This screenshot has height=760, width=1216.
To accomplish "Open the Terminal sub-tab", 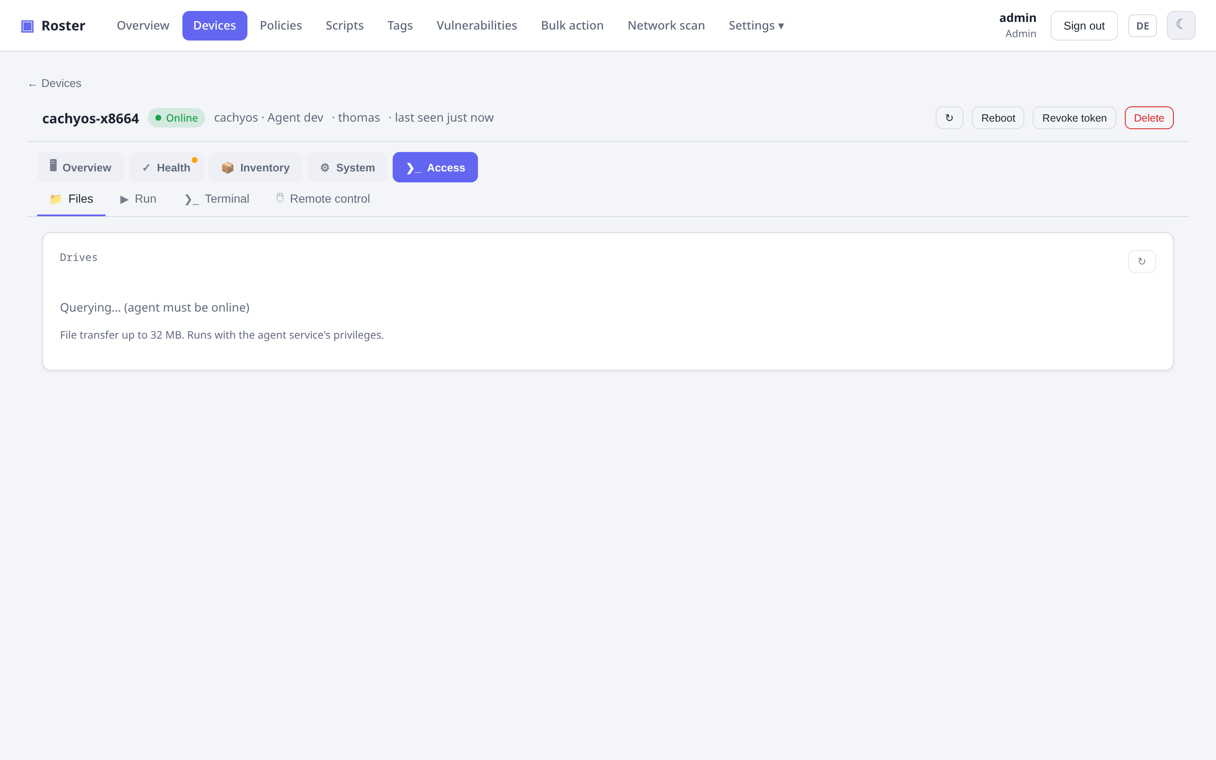I will tap(217, 199).
